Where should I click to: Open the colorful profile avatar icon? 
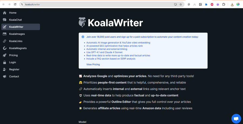click(238, 4)
